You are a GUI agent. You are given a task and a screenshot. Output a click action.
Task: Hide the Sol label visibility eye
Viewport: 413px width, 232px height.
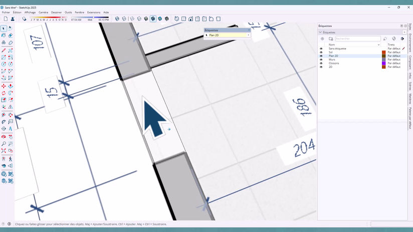[x=321, y=52]
